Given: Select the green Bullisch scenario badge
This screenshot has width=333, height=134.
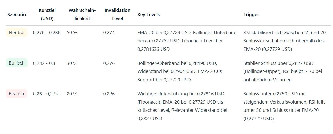Looking at the screenshot, I should [x=17, y=63].
